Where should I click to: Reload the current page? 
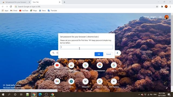(x=11, y=6)
